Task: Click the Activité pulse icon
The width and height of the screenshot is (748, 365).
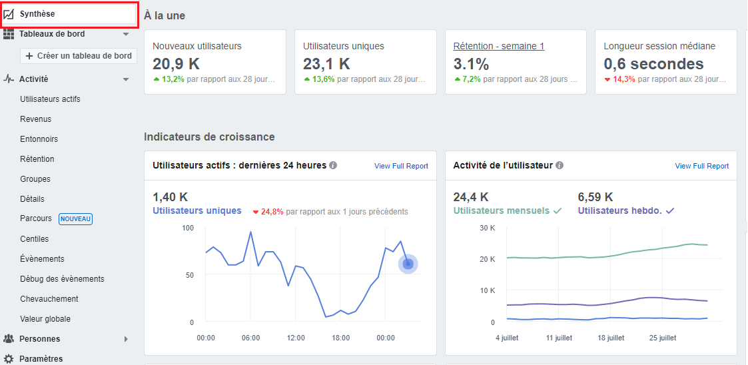Action: [x=8, y=79]
